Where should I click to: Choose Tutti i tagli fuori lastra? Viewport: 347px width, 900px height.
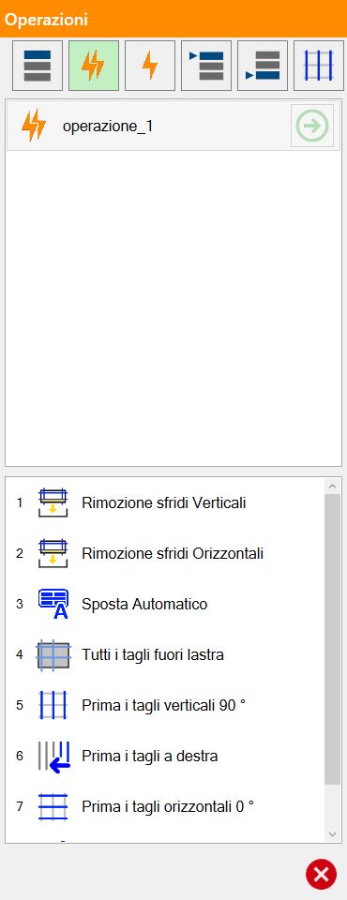pyautogui.click(x=152, y=654)
